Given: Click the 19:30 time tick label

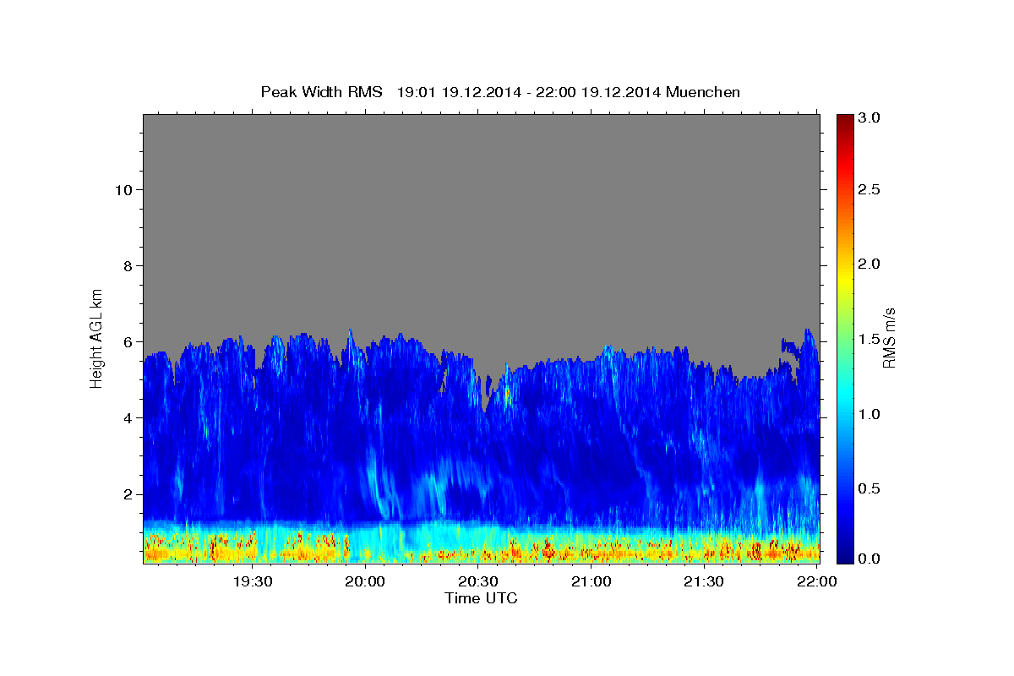Looking at the screenshot, I should [x=253, y=581].
